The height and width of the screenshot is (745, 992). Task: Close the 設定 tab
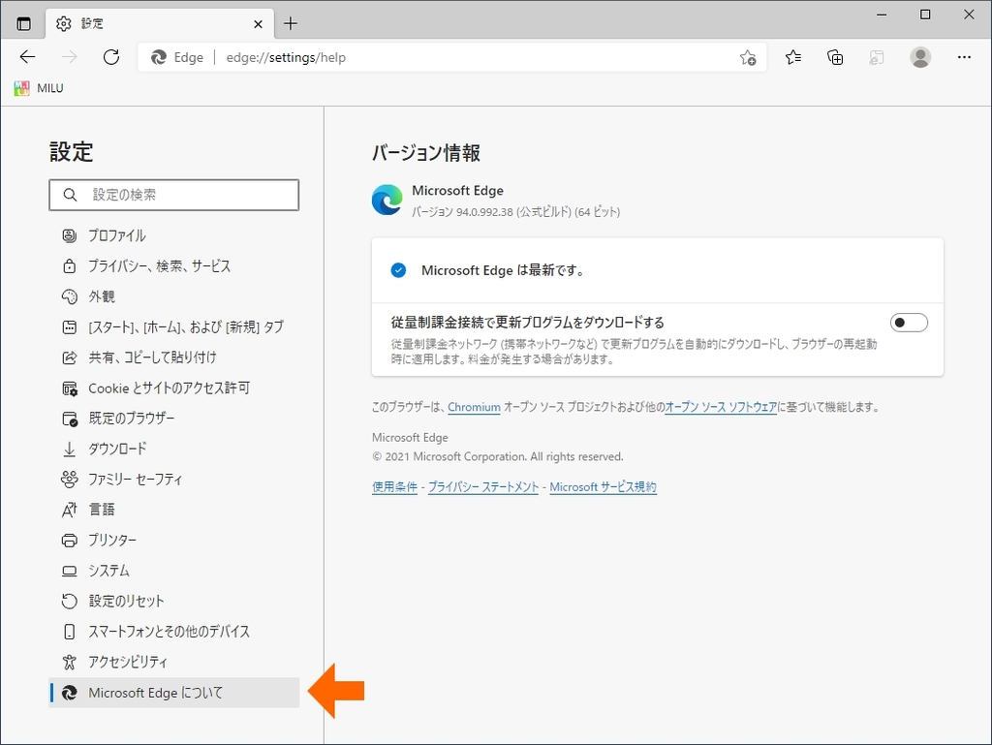tap(258, 24)
